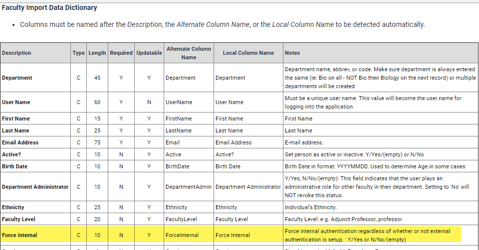This screenshot has width=479, height=250.
Task: Select the unique user name note text
Action: click(x=373, y=102)
